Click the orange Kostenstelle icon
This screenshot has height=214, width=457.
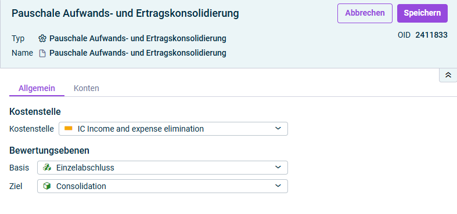pos(69,128)
